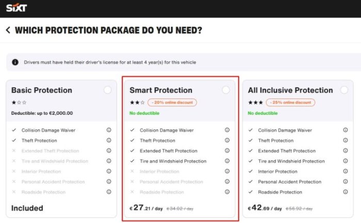The width and height of the screenshot is (361, 223).
Task: Click the driver's license notice info icon
Action: click(x=15, y=62)
